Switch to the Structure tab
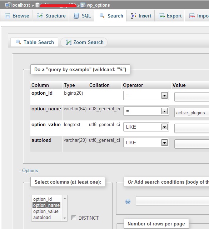 [51, 16]
